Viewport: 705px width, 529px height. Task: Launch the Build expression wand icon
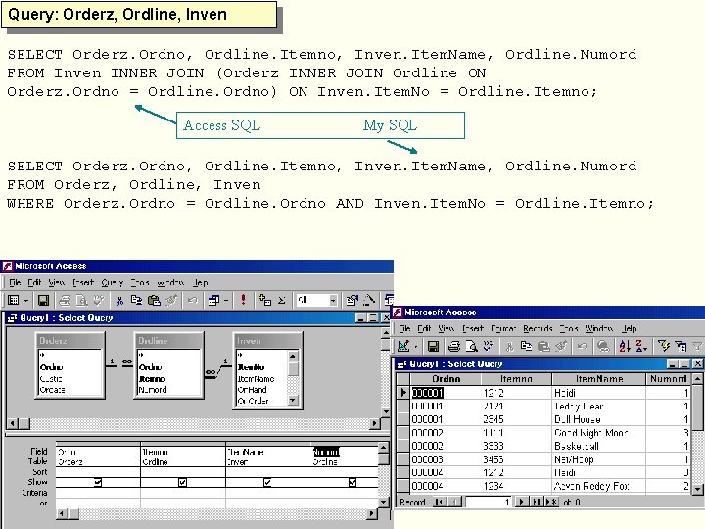[369, 300]
